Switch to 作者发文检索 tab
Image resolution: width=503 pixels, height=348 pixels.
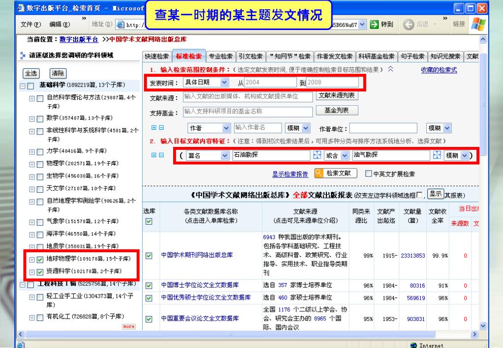click(x=334, y=57)
